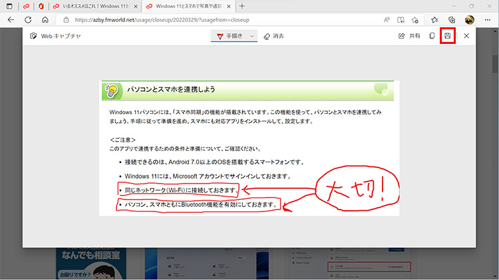Open the Favorites list icon
The width and height of the screenshot is (499, 280).
pos(436,20)
